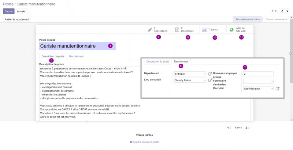Open the Documents page icon
Screen dimensions: 293x150
point(177,30)
